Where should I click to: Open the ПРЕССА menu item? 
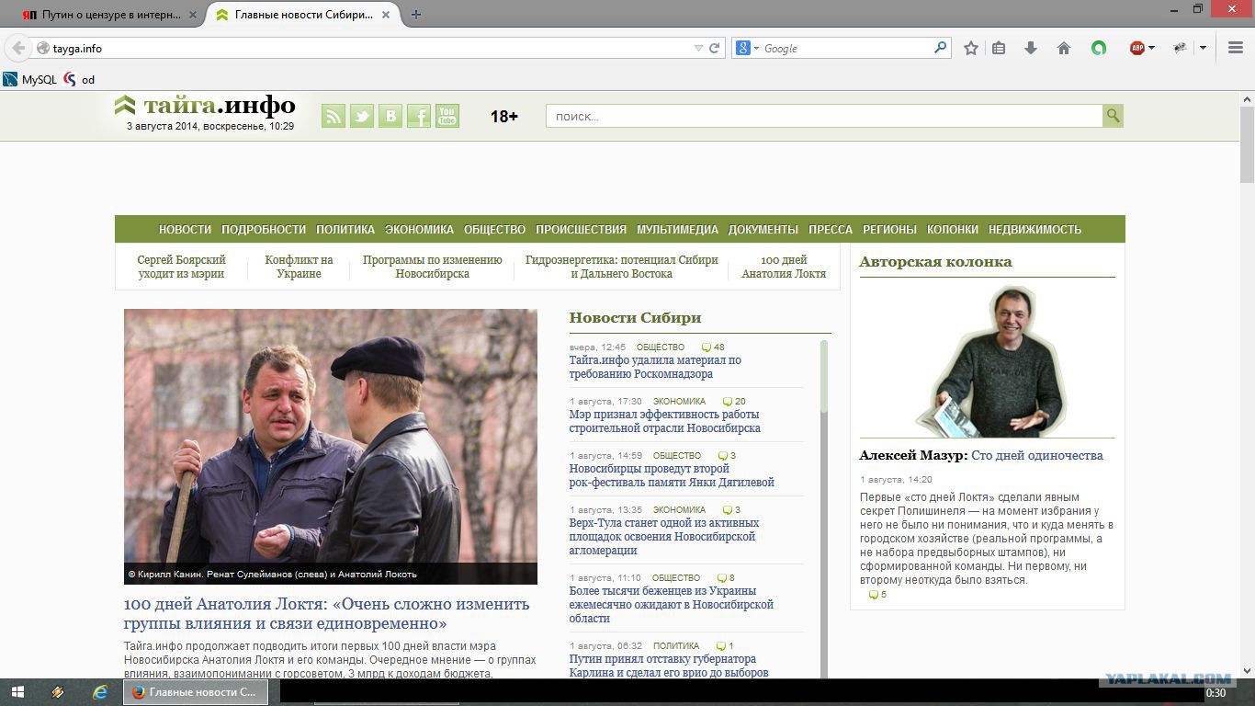tap(831, 230)
